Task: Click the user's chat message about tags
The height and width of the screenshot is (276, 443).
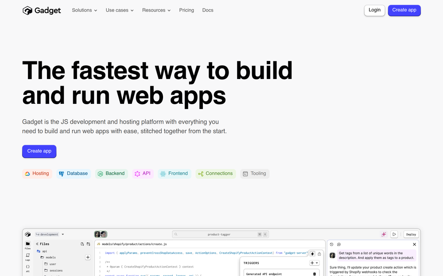Action: 377,255
